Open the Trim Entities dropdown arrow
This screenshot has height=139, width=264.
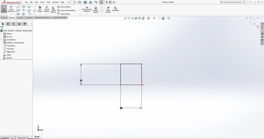pyautogui.click(x=40, y=14)
